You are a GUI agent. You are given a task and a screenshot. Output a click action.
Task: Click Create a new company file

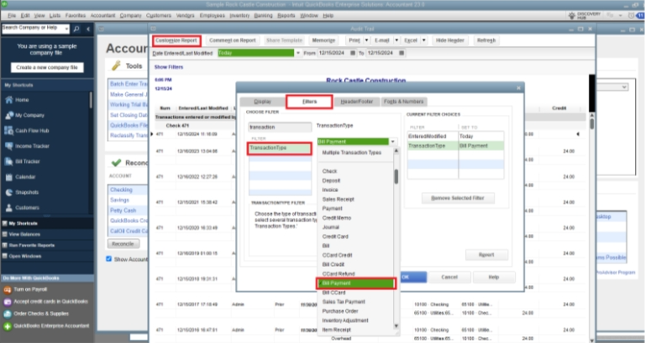pos(47,67)
